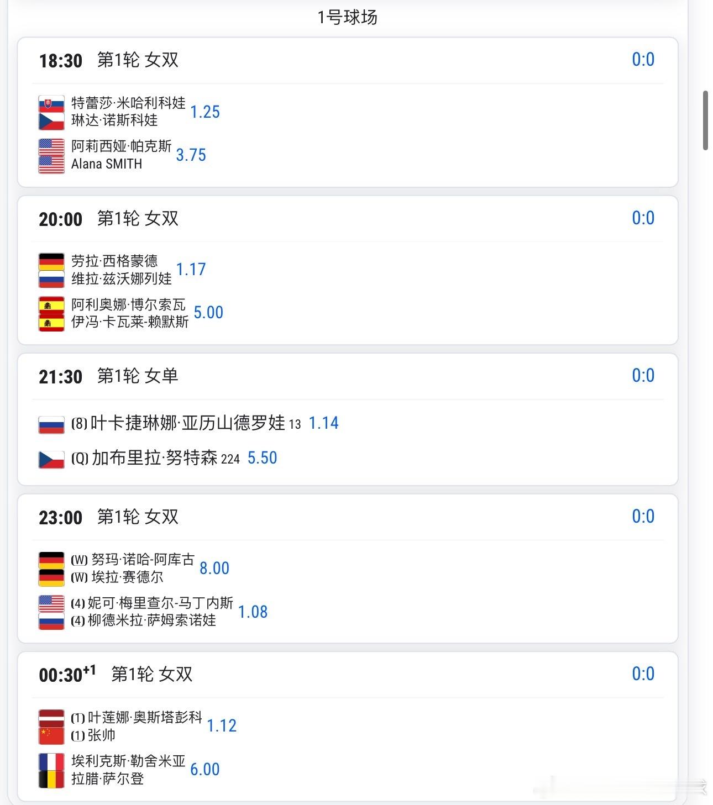The image size is (713, 805).
Task: Select odds 5.00 for the Spanish pair
Action: 208,313
